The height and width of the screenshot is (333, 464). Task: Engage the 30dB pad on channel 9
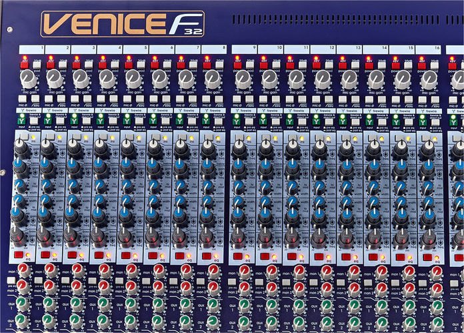click(x=250, y=65)
